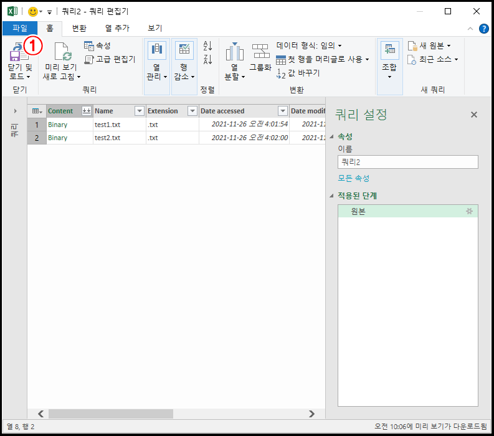Open the Name column filter dropdown
Screen dimensions: 494x436
point(140,111)
